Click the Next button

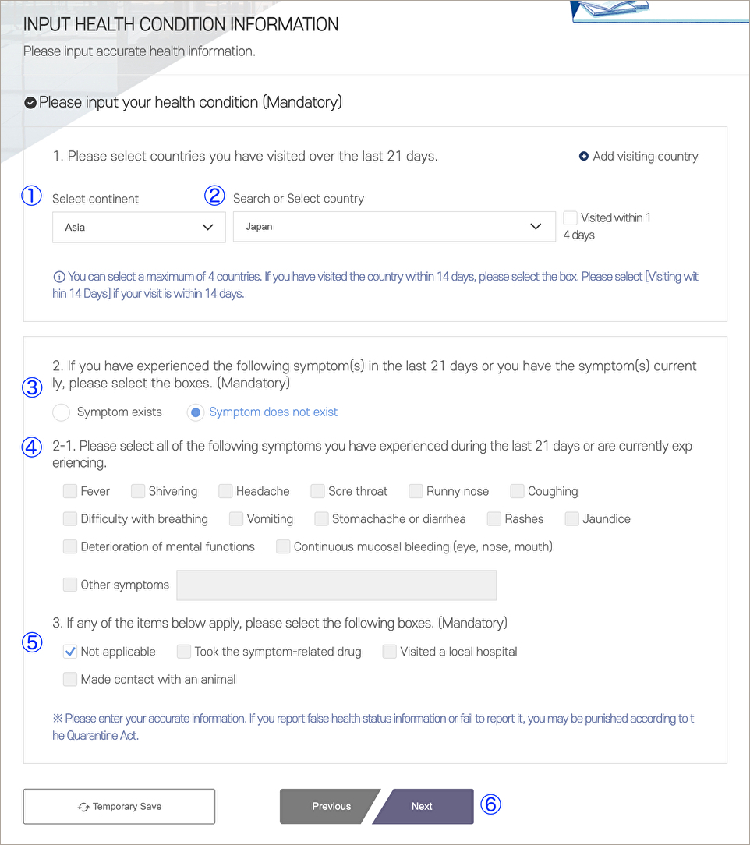(x=423, y=806)
